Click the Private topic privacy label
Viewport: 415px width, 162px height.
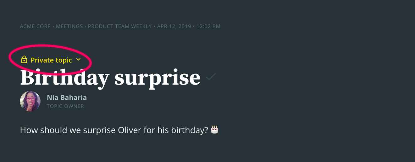(51, 60)
